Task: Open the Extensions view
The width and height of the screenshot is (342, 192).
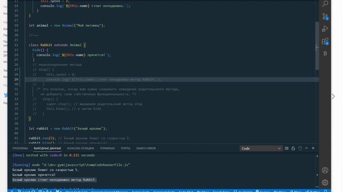Action: (x=325, y=41)
